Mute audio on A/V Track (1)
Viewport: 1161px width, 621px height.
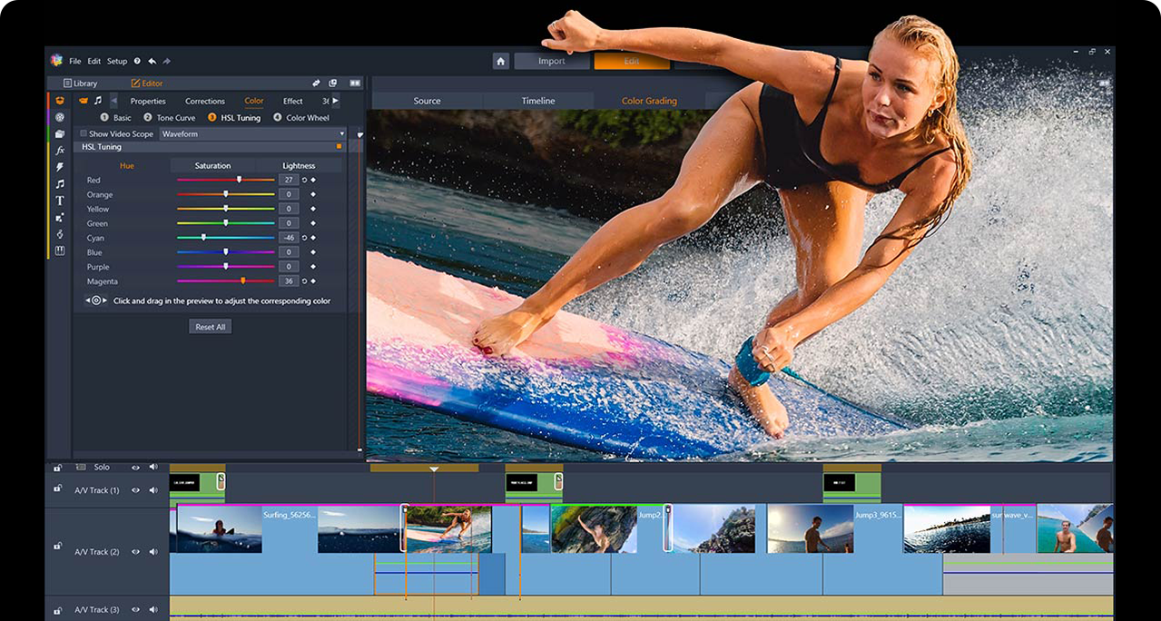[x=153, y=490]
